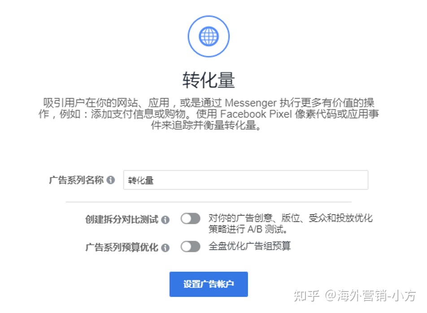
Task: Turn on the 广告系列预算优化 toggle
Action: 191,247
